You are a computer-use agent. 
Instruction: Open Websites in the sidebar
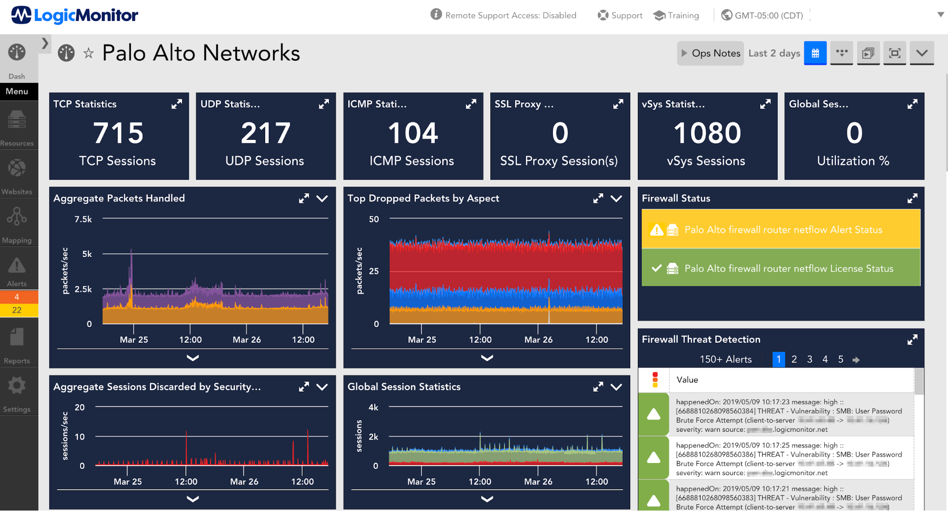click(17, 176)
